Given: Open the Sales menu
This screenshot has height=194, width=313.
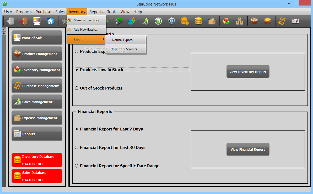Looking at the screenshot, I should point(60,12).
